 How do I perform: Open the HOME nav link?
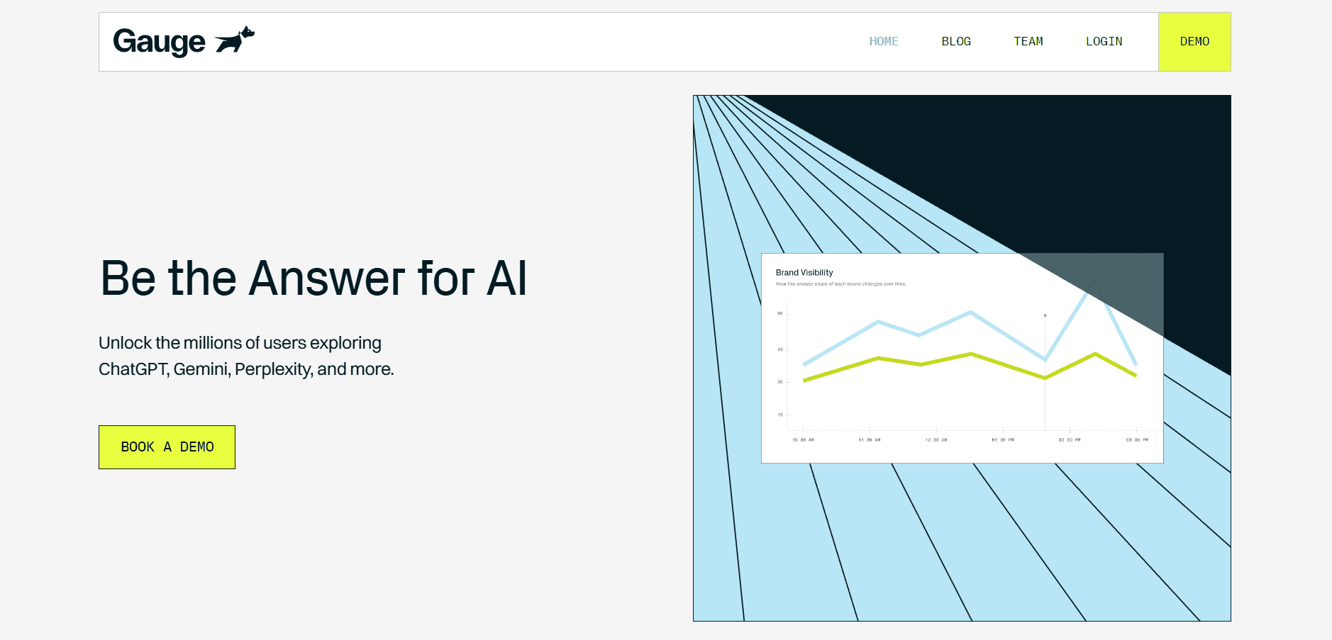884,42
